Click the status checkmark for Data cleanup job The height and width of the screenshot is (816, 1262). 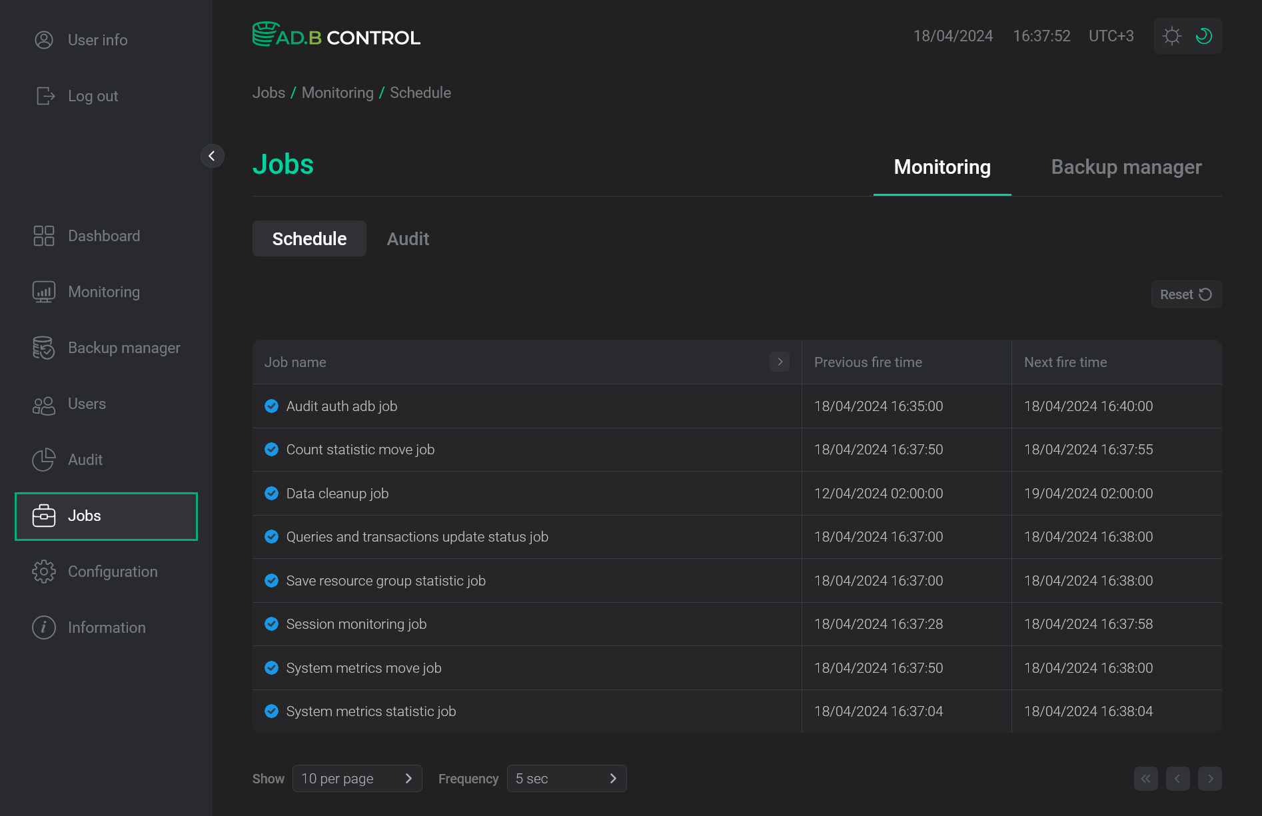271,493
